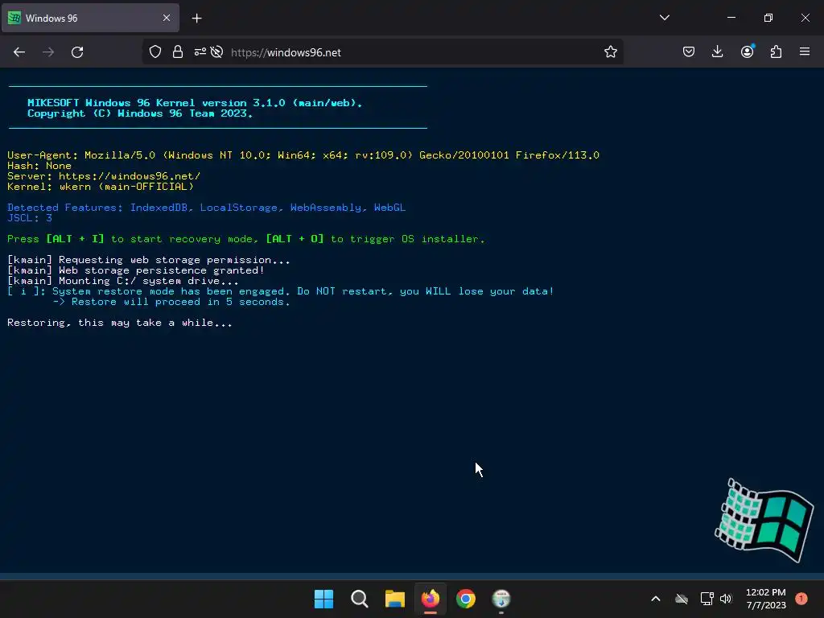Screen dimensions: 824x618
Task: View site security padlock info
Action: pyautogui.click(x=178, y=52)
